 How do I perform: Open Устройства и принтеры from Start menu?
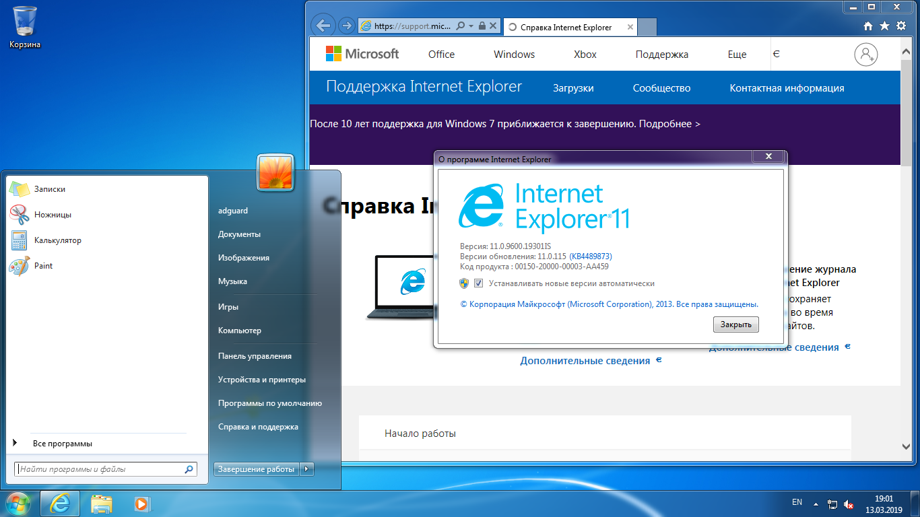click(262, 380)
